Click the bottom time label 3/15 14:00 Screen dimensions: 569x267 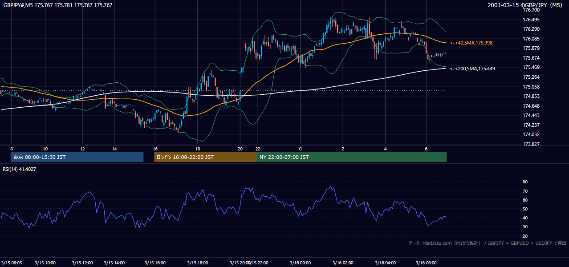click(114, 263)
